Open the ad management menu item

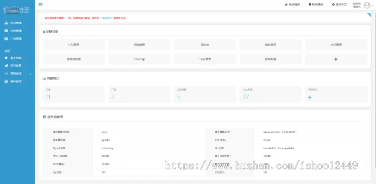coord(16,38)
